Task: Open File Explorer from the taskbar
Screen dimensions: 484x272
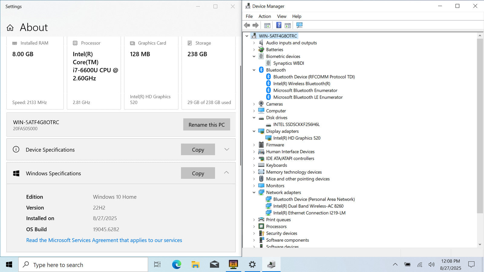Action: tap(195, 265)
